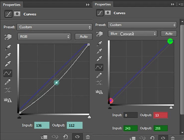
Task: Choose the pencil draw curve tool in right panel
Action: click(99, 75)
